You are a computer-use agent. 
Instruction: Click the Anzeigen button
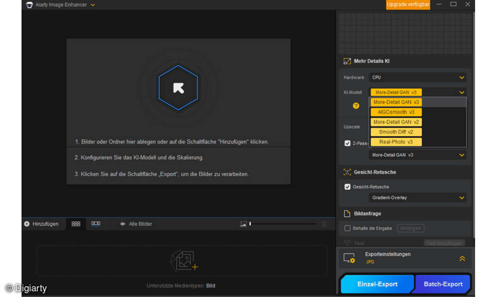[x=411, y=228]
